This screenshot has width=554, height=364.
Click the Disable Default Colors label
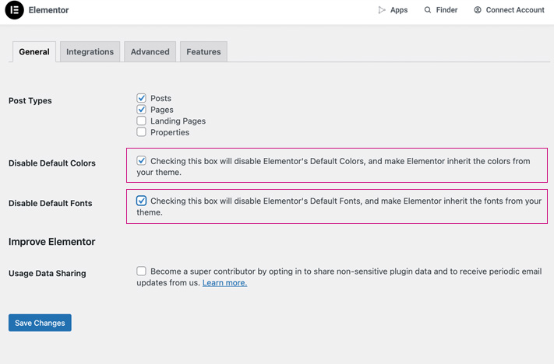click(x=52, y=163)
